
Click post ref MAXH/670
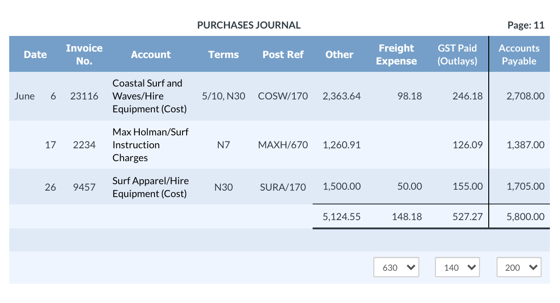283,145
